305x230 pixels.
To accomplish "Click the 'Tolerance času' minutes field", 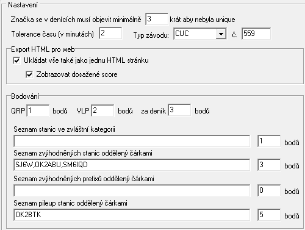I will coord(110,33).
